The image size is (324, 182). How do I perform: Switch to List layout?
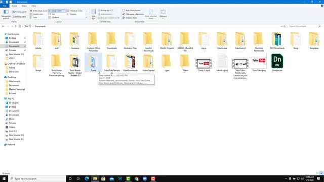(x=52, y=14)
